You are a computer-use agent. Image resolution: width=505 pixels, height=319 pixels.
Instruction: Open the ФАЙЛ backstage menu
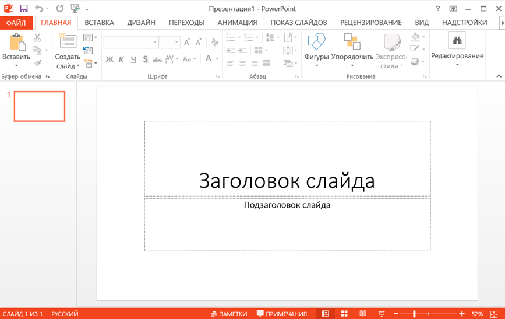pyautogui.click(x=16, y=23)
